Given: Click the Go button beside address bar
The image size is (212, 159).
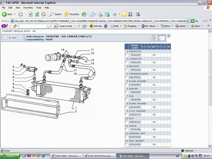Looking at the screenshot, I should point(195,21).
